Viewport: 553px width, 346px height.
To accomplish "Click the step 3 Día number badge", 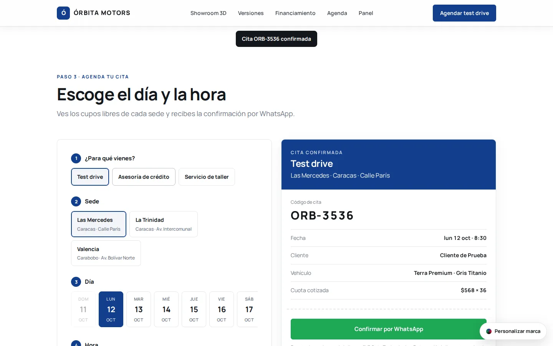I will tap(76, 282).
